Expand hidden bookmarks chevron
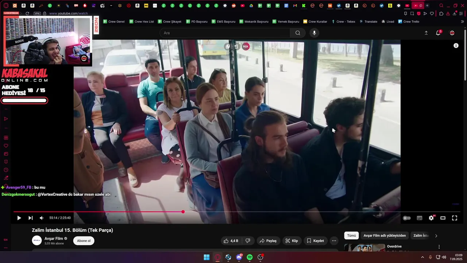467x263 pixels. click(x=462, y=22)
